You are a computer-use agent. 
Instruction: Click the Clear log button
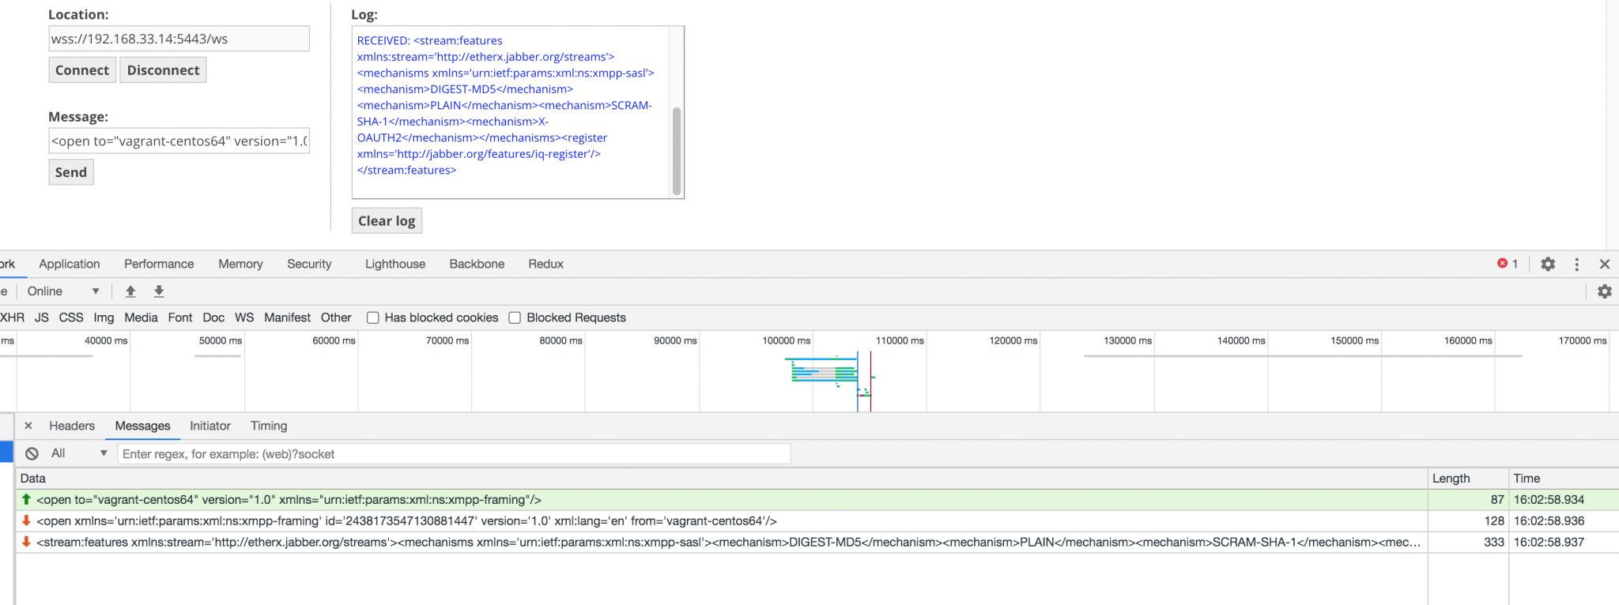click(x=387, y=221)
